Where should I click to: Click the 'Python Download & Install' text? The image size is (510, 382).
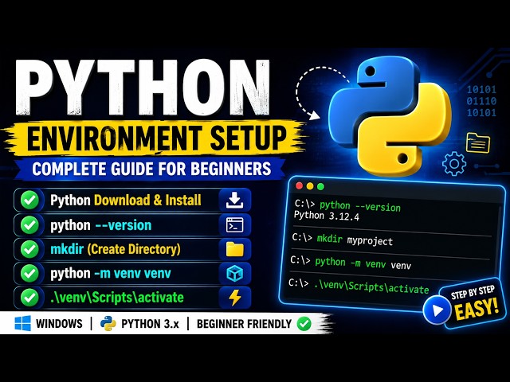tap(126, 200)
